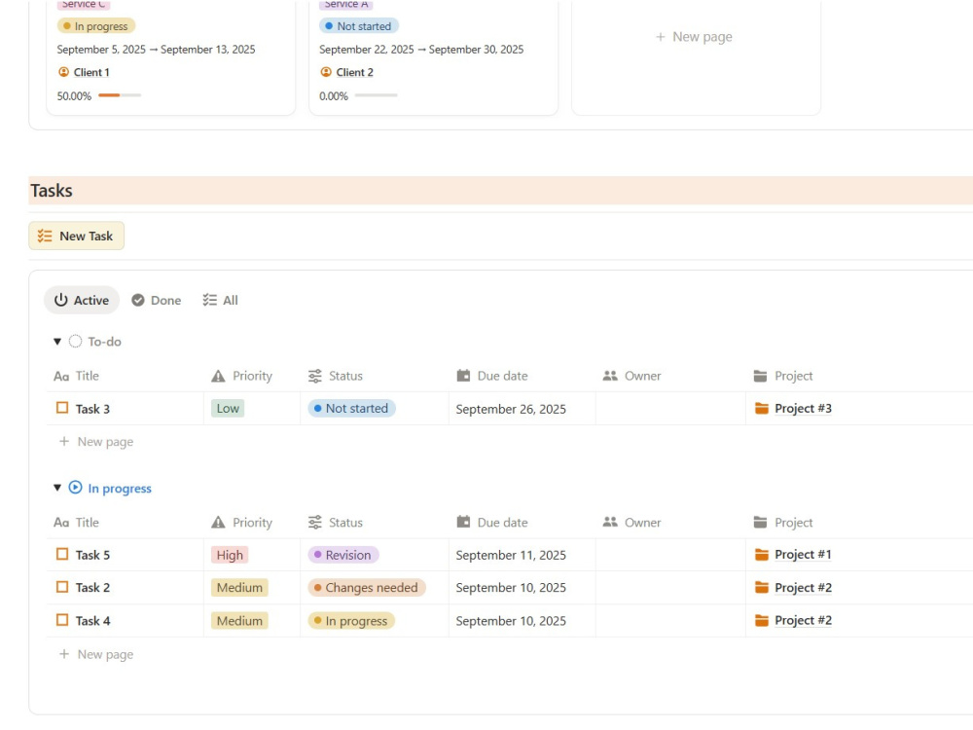This screenshot has height=730, width=973.
Task: Click the Project folder icon in the To-do header
Action: (760, 376)
